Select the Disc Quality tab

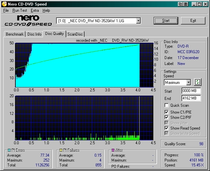[54, 34]
